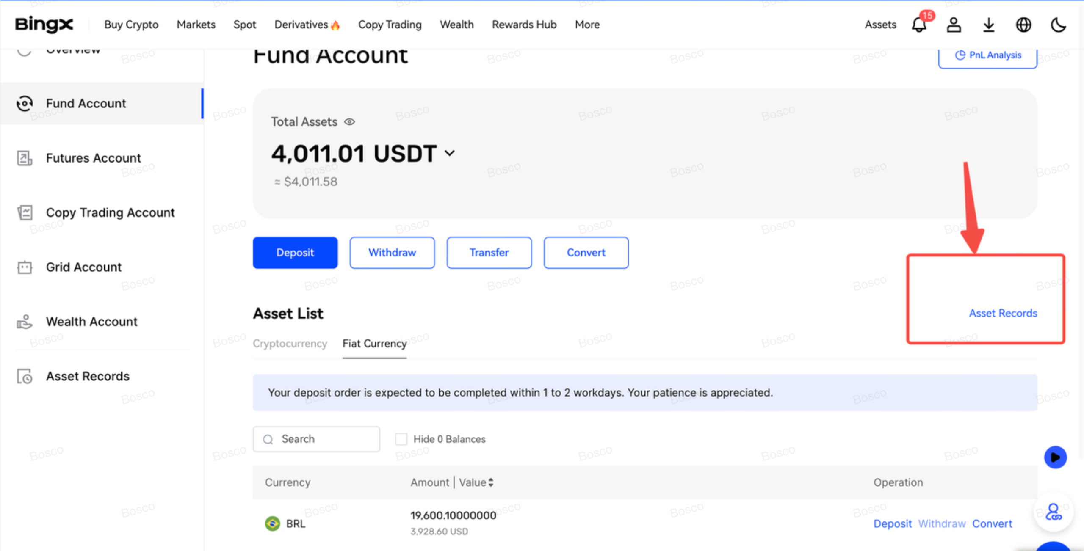
Task: Click the download app icon
Action: [989, 25]
